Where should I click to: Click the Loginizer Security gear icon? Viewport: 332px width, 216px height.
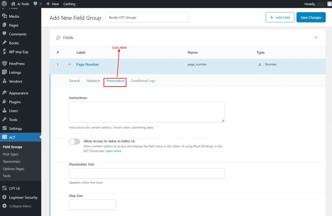click(x=5, y=197)
